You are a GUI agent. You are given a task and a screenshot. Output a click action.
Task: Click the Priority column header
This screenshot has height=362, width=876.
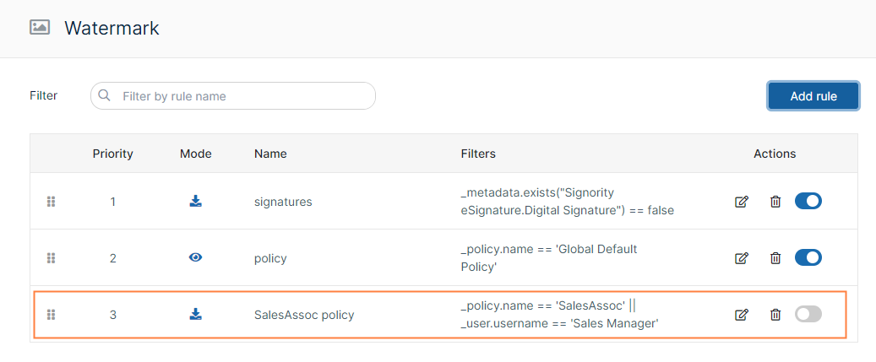[x=113, y=154]
